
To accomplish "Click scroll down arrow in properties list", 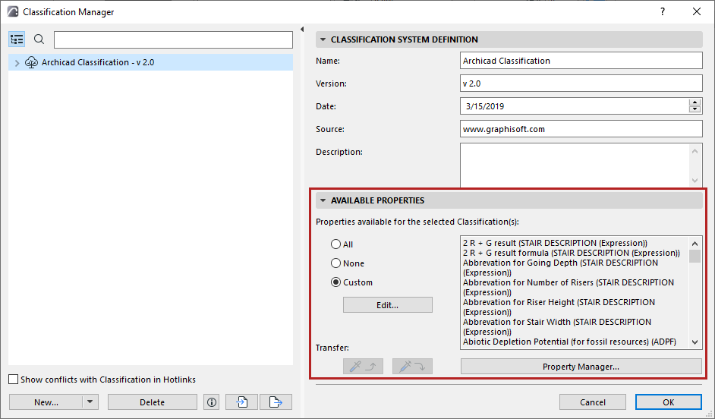I will click(x=695, y=342).
